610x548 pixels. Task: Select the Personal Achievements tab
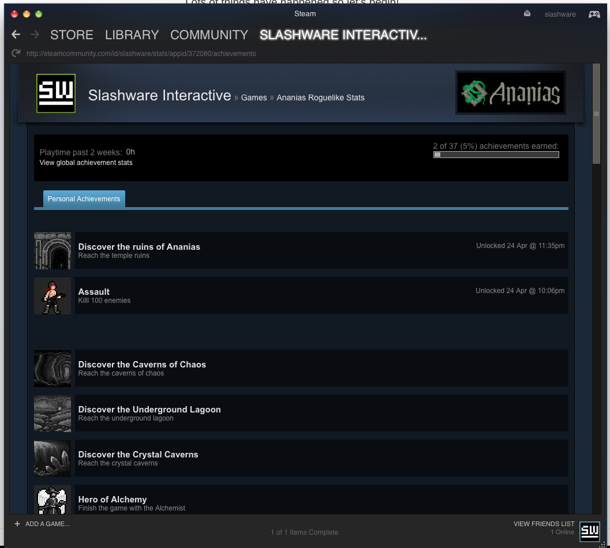click(x=84, y=199)
